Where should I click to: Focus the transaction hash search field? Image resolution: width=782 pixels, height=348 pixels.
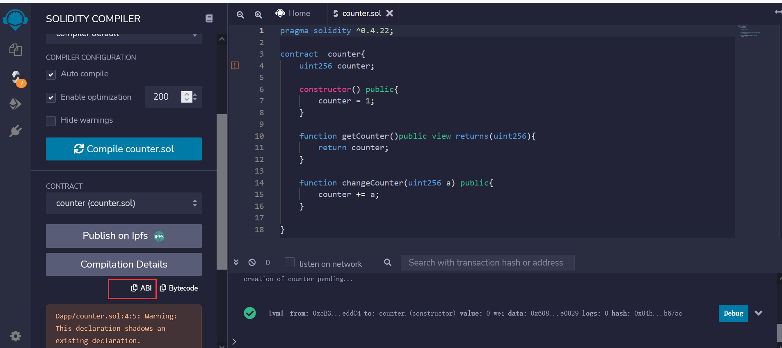(487, 263)
